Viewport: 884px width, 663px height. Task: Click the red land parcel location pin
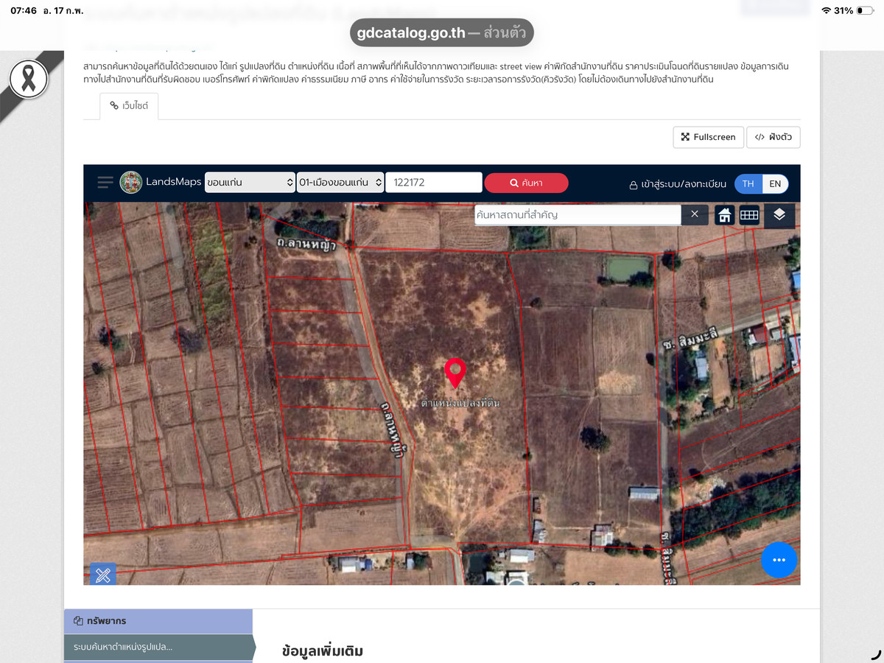(x=455, y=372)
